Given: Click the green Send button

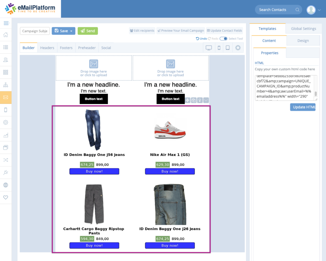Looking at the screenshot, I should pyautogui.click(x=88, y=31).
